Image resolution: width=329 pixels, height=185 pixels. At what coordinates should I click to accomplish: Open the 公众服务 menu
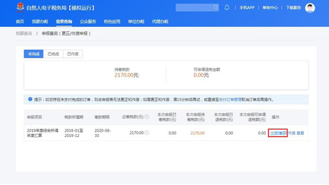tap(88, 22)
